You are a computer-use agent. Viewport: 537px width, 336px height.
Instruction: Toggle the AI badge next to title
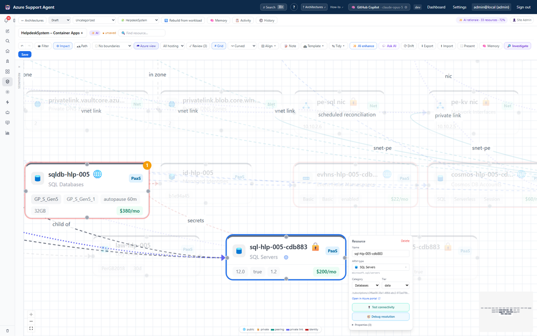coord(95,33)
